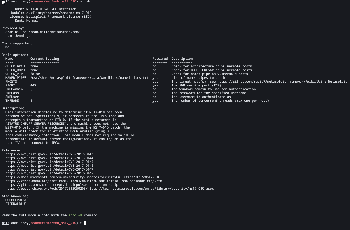
Task: Click the Also known as heading
Action: click(x=15, y=196)
